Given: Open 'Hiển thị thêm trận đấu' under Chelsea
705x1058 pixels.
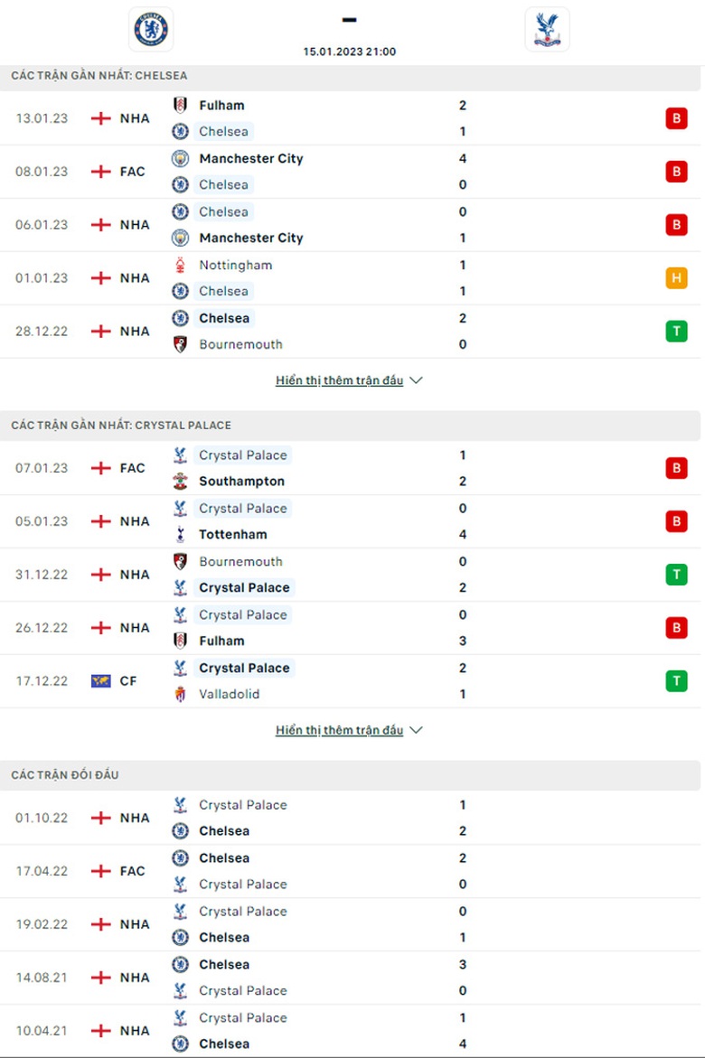Looking at the screenshot, I should pos(339,380).
